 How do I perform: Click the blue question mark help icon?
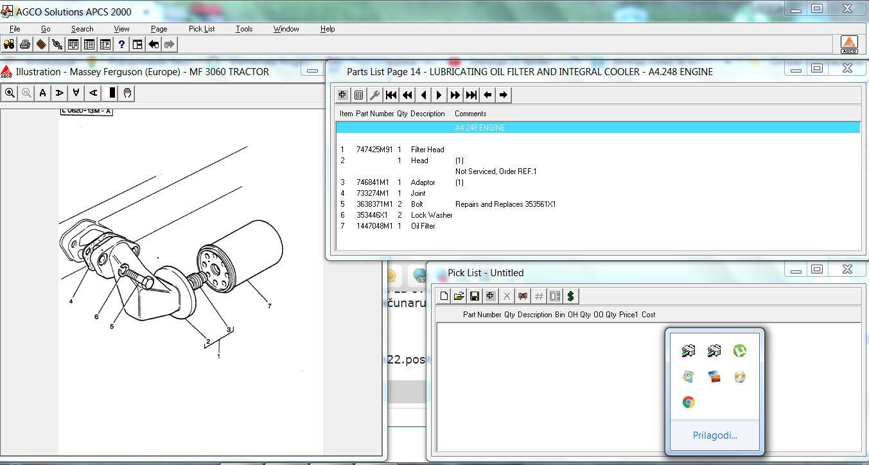coord(121,44)
